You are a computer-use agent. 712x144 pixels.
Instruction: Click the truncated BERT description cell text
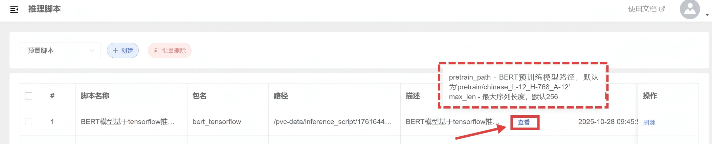(452, 122)
